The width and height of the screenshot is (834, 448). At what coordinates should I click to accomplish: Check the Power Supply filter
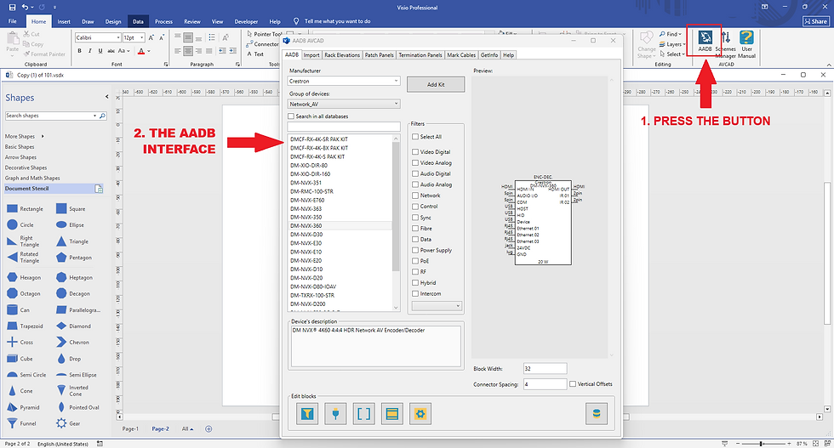[415, 250]
